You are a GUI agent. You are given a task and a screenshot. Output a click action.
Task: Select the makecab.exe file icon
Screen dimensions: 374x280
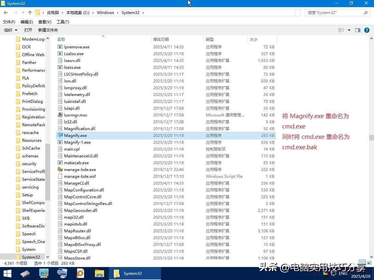point(60,163)
